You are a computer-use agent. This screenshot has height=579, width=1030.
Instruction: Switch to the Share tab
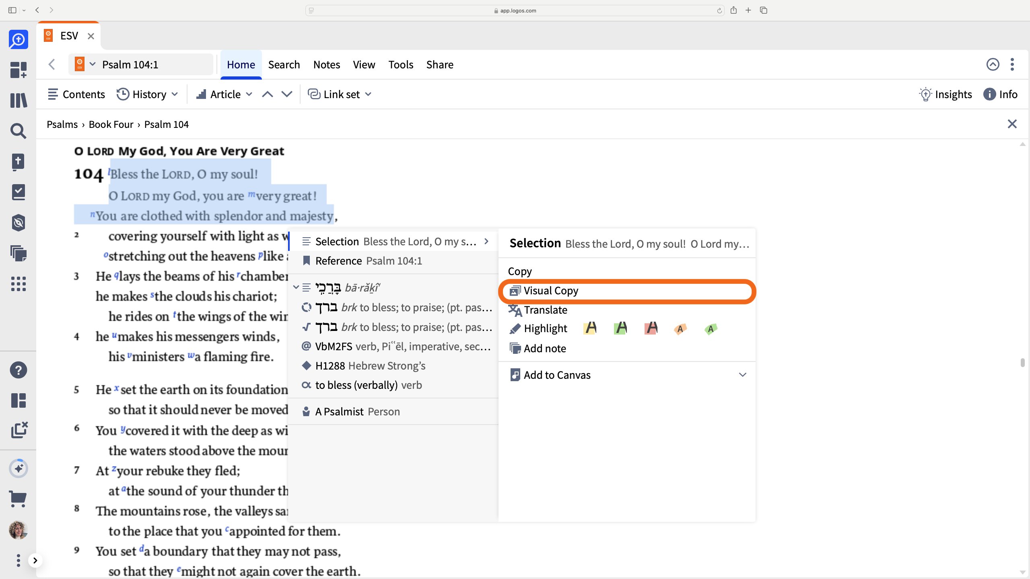440,65
